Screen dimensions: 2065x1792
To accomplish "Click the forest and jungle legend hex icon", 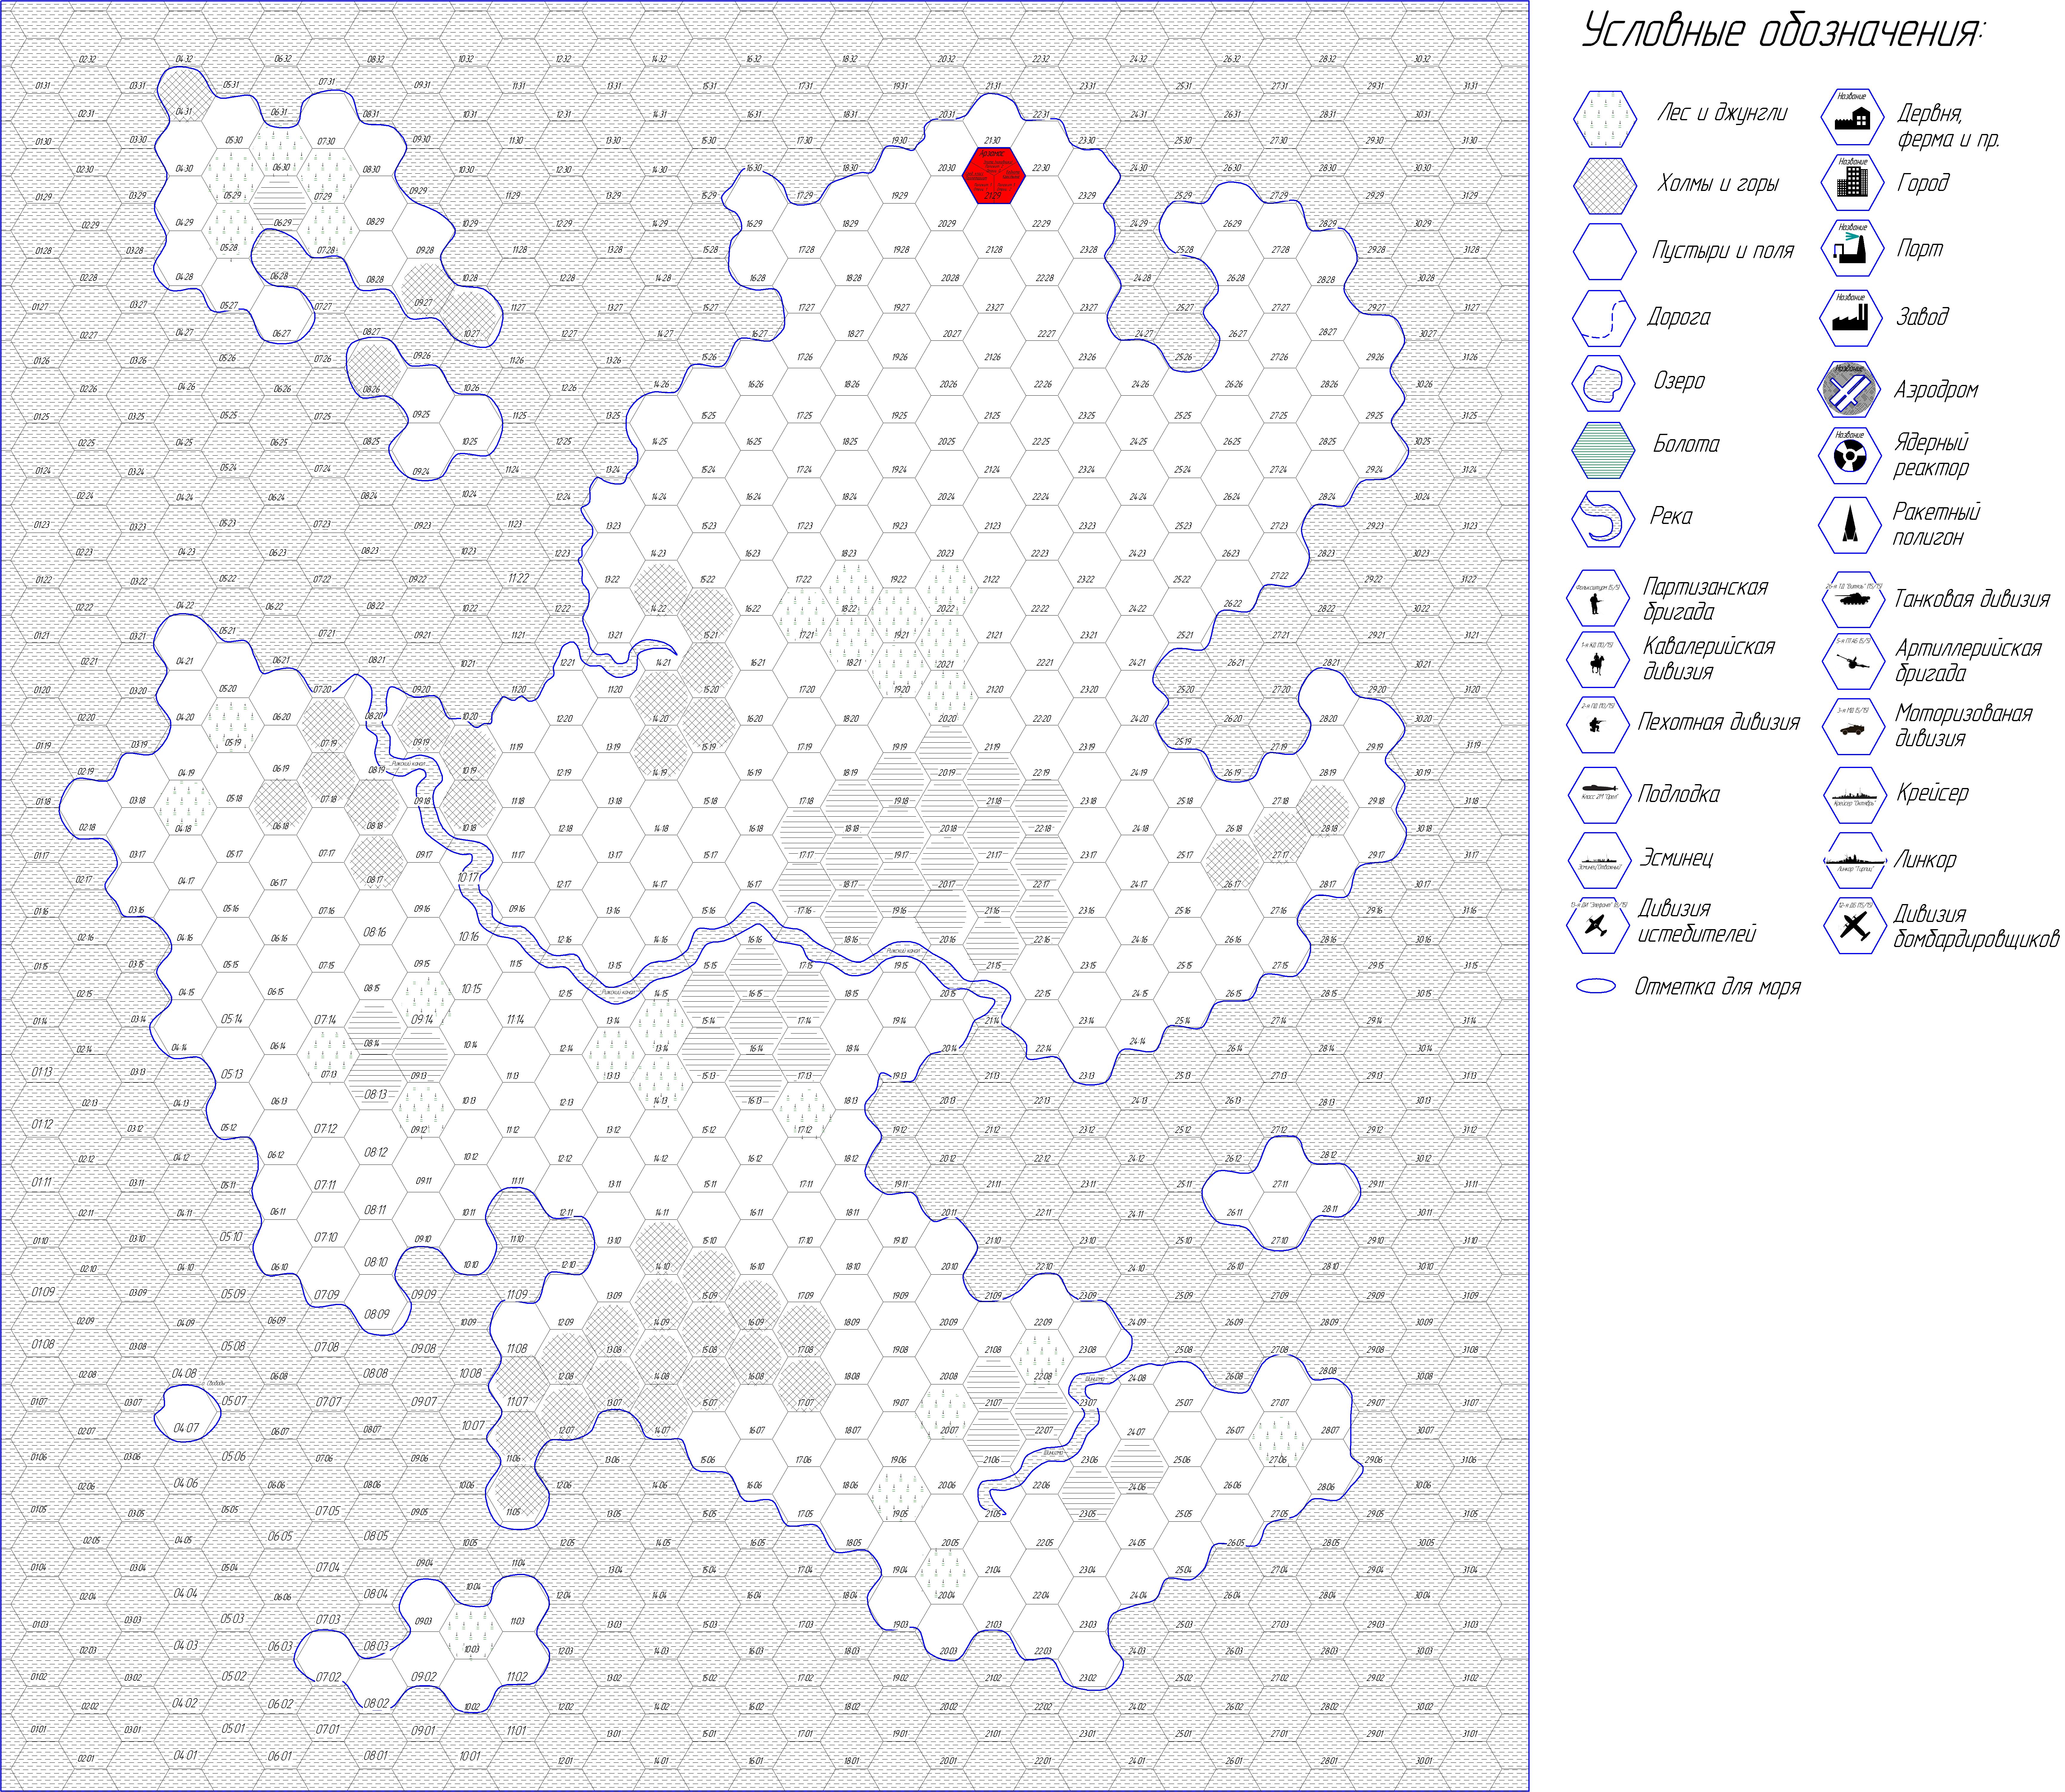I will pyautogui.click(x=1605, y=119).
